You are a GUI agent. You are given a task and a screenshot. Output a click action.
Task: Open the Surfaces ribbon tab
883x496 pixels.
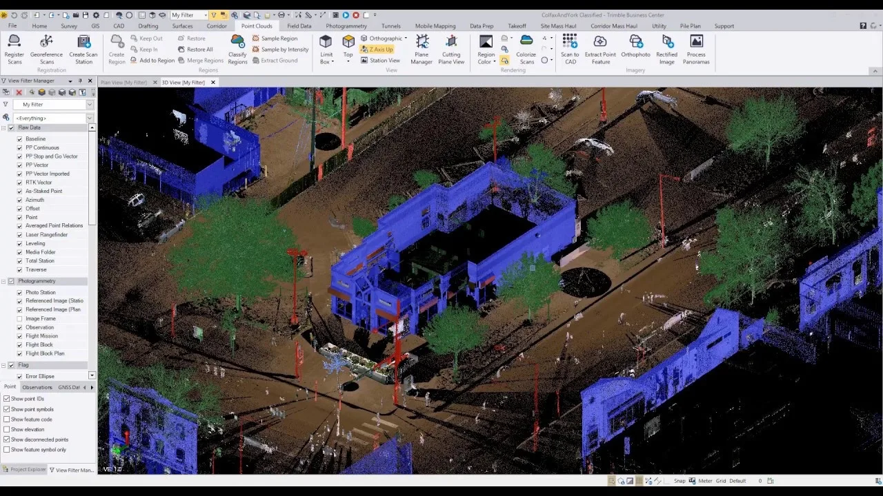pos(182,26)
